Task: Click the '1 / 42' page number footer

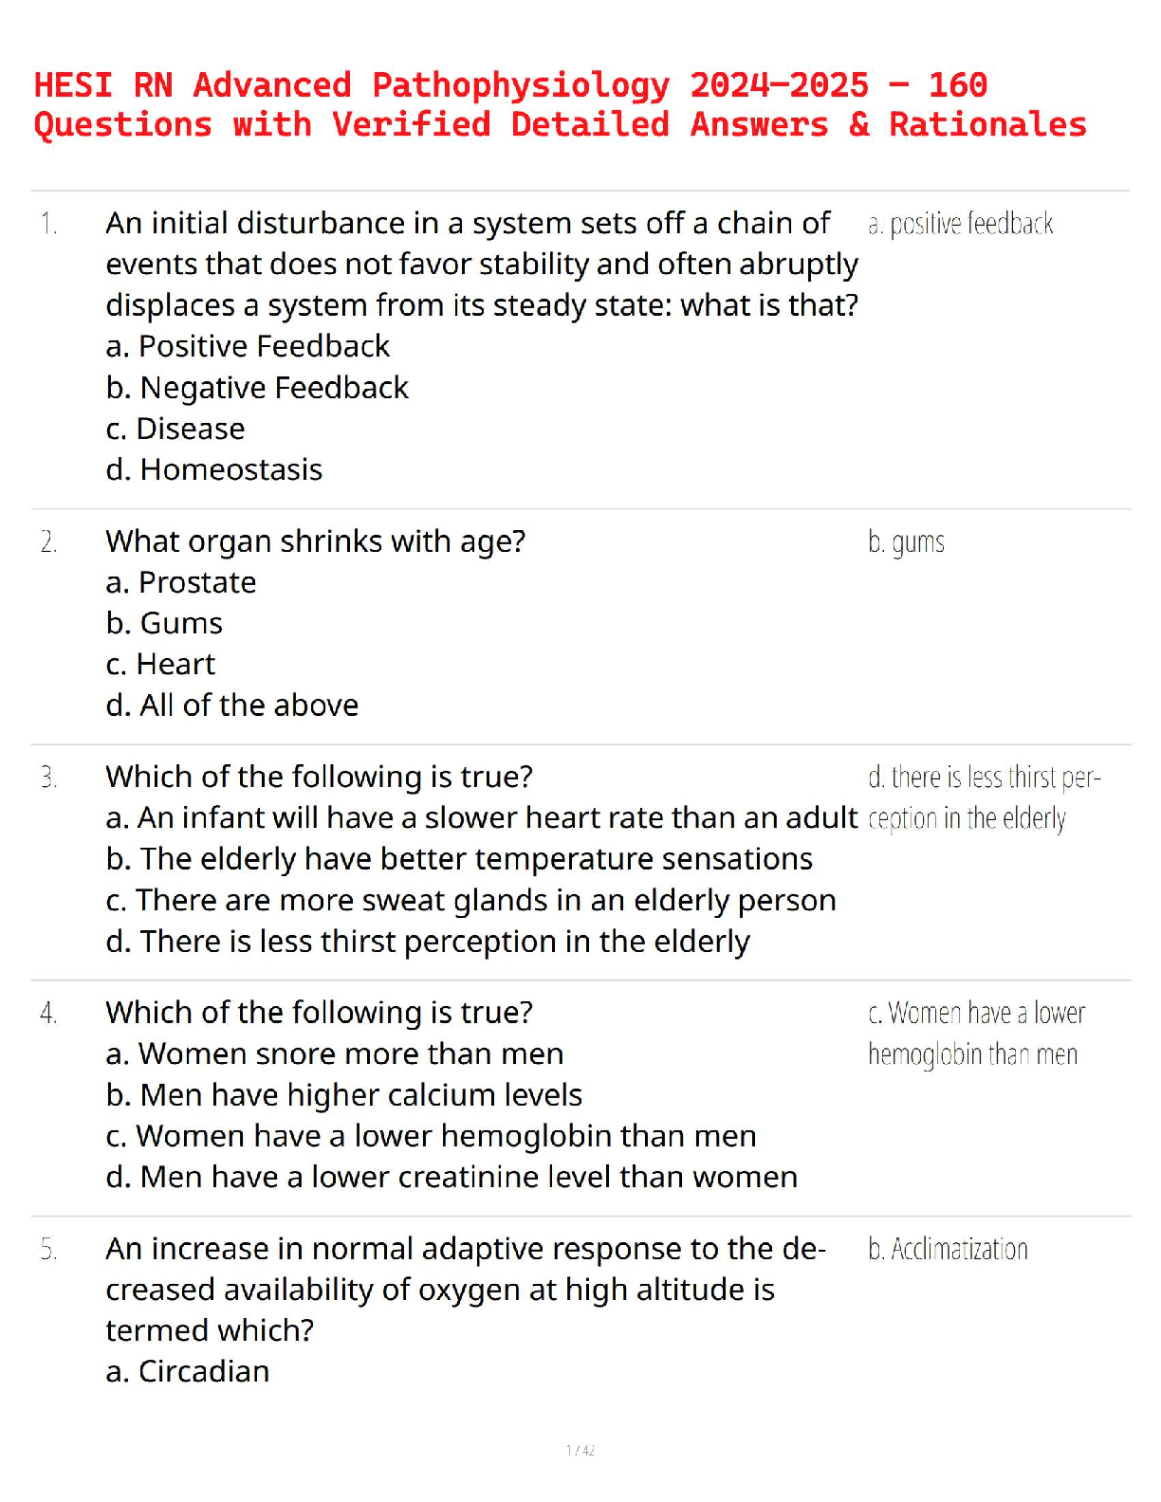Action: pyautogui.click(x=580, y=1450)
